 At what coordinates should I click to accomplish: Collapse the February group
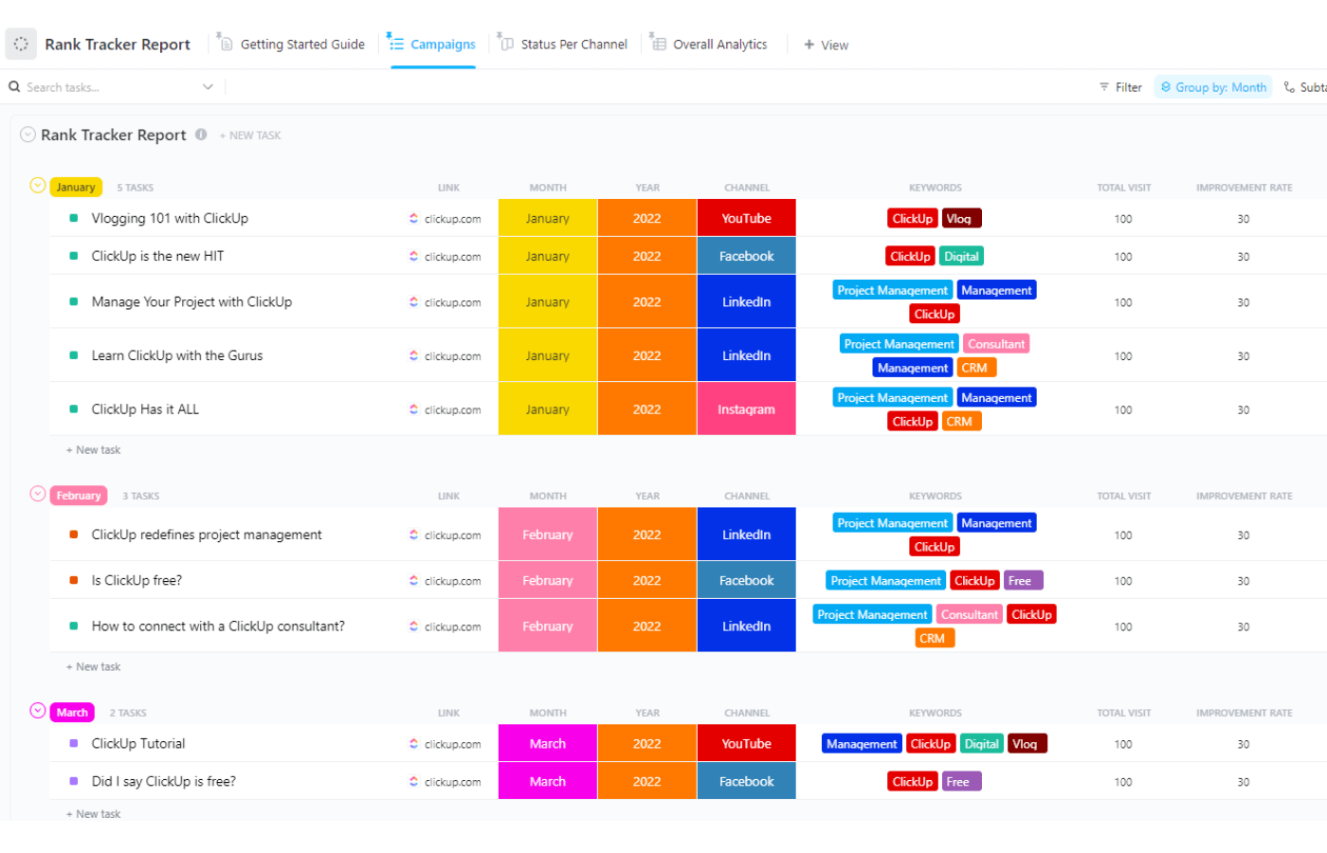coord(38,494)
